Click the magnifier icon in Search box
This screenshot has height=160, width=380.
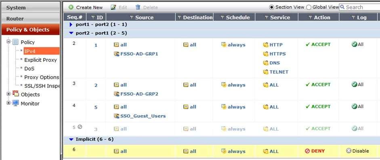point(342,7)
